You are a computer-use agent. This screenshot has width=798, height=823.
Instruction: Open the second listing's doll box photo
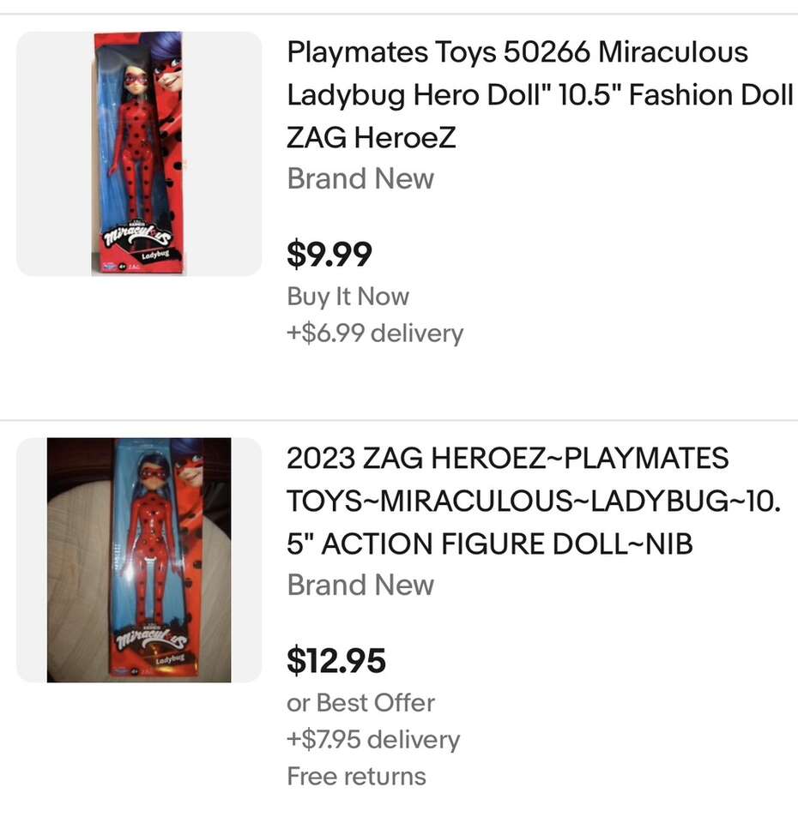coord(139,560)
